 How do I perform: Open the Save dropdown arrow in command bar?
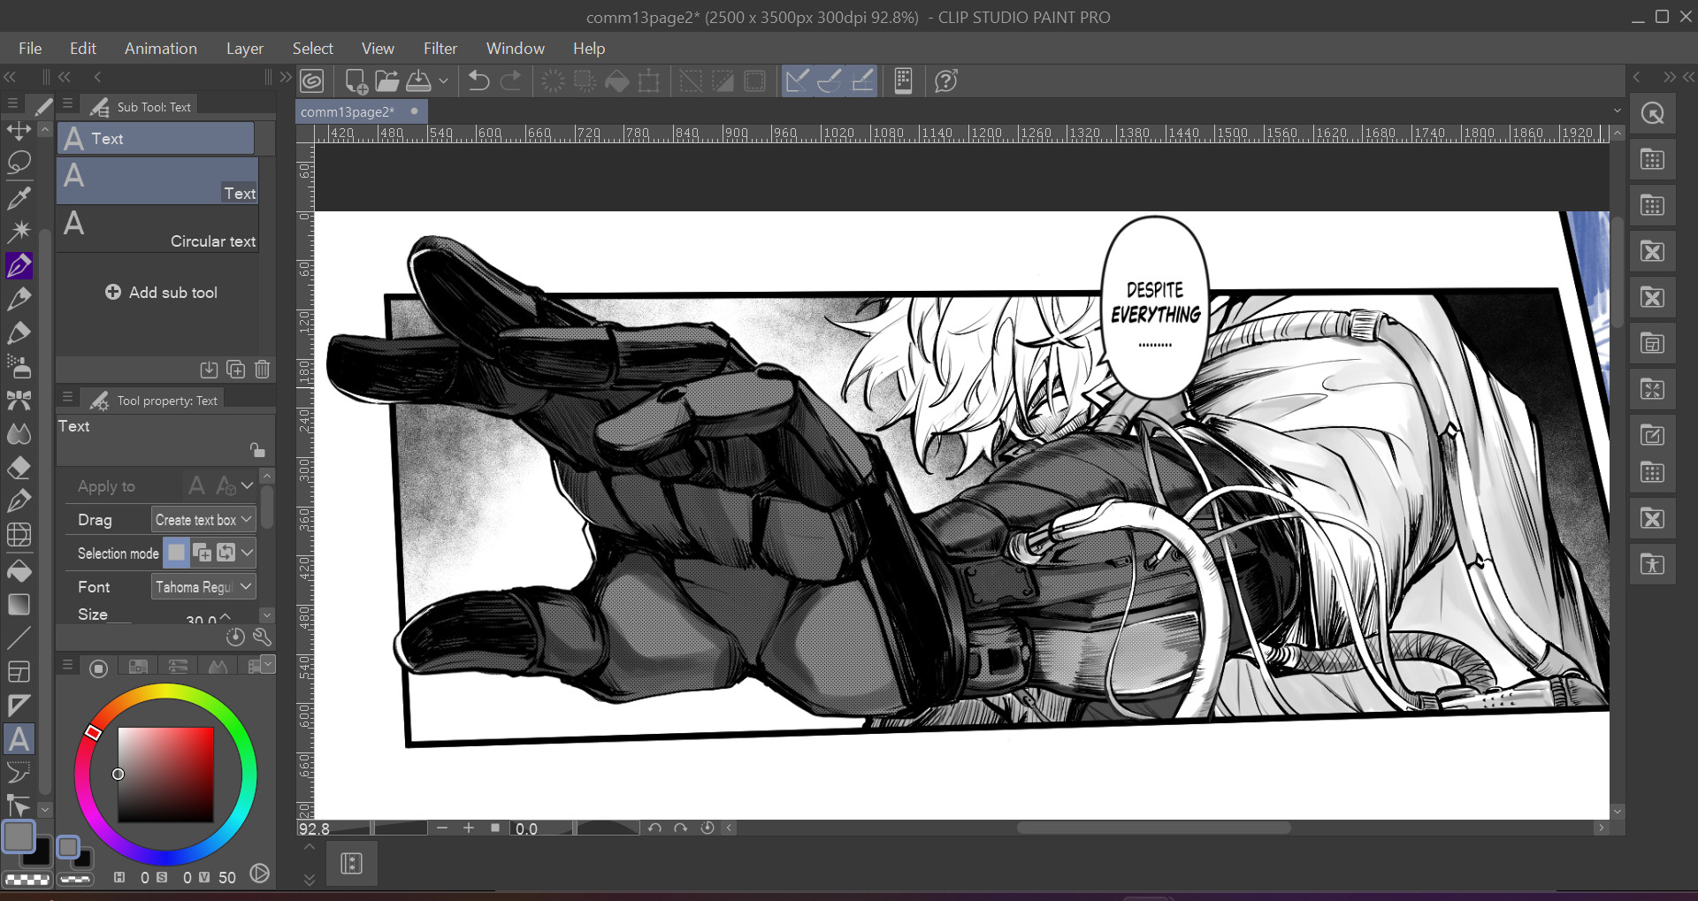tap(443, 81)
